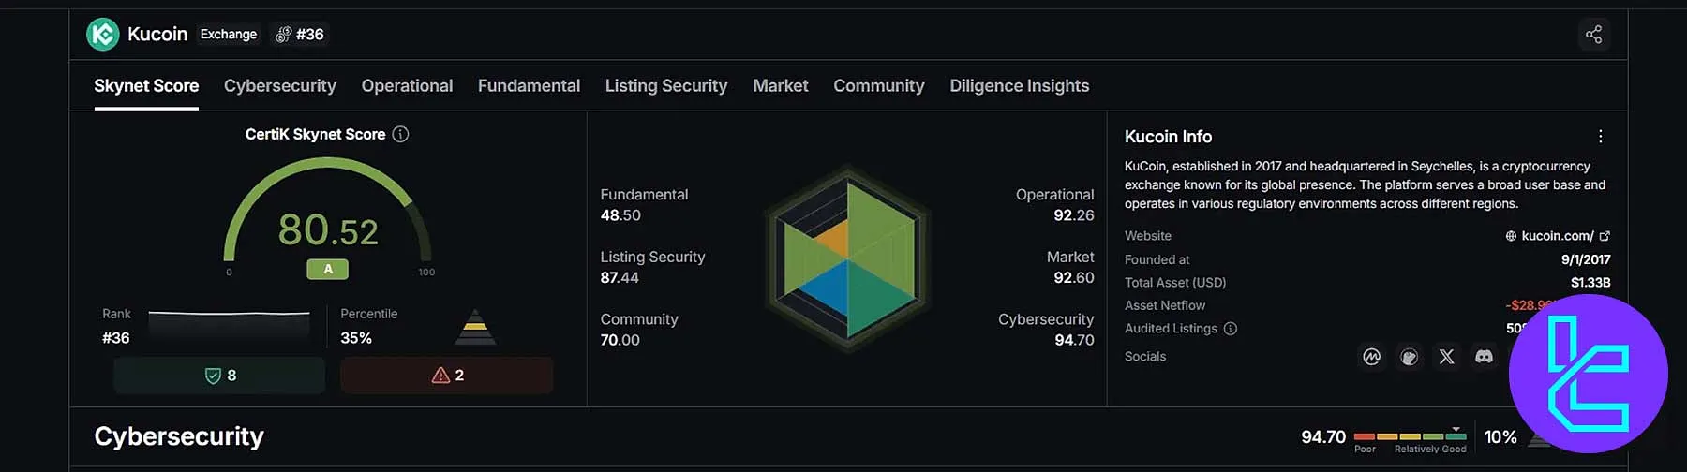The height and width of the screenshot is (472, 1687).
Task: Click the share icon at top right
Action: [x=1593, y=35]
